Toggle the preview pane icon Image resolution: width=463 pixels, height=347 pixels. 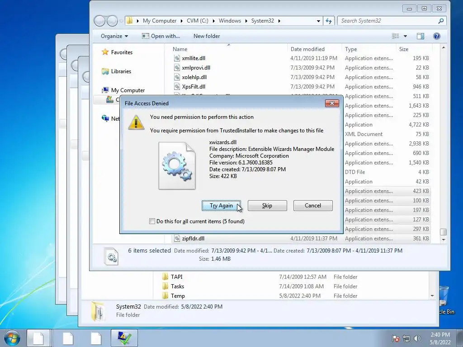click(x=420, y=36)
